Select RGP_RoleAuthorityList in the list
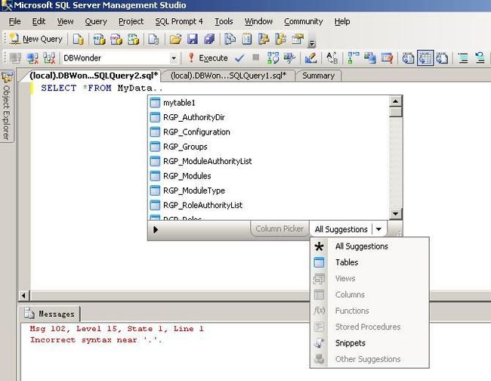 [x=268, y=205]
